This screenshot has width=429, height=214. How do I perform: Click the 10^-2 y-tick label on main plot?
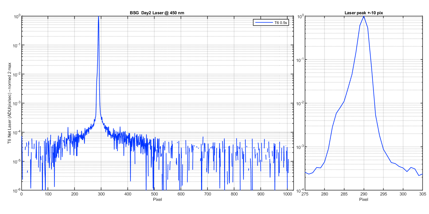click(17, 74)
